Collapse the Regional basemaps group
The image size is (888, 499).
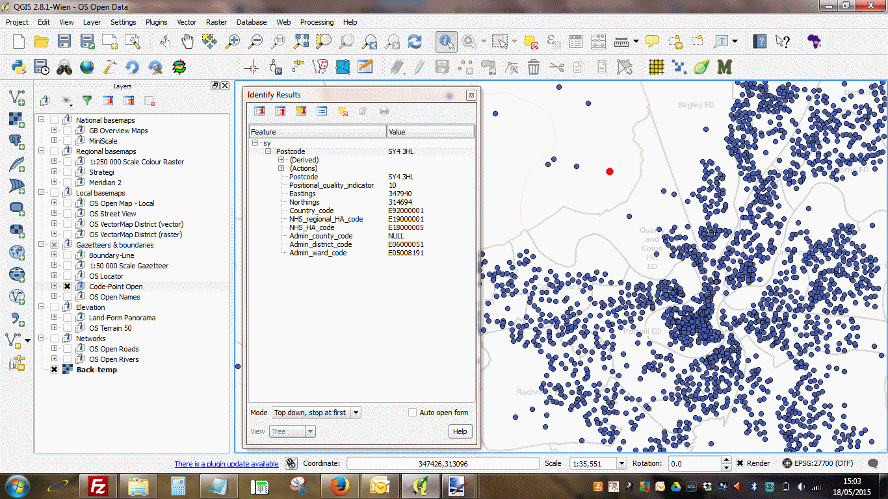[42, 151]
